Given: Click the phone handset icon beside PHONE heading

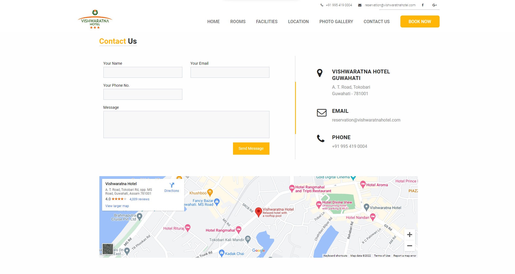Looking at the screenshot, I should click(x=321, y=138).
